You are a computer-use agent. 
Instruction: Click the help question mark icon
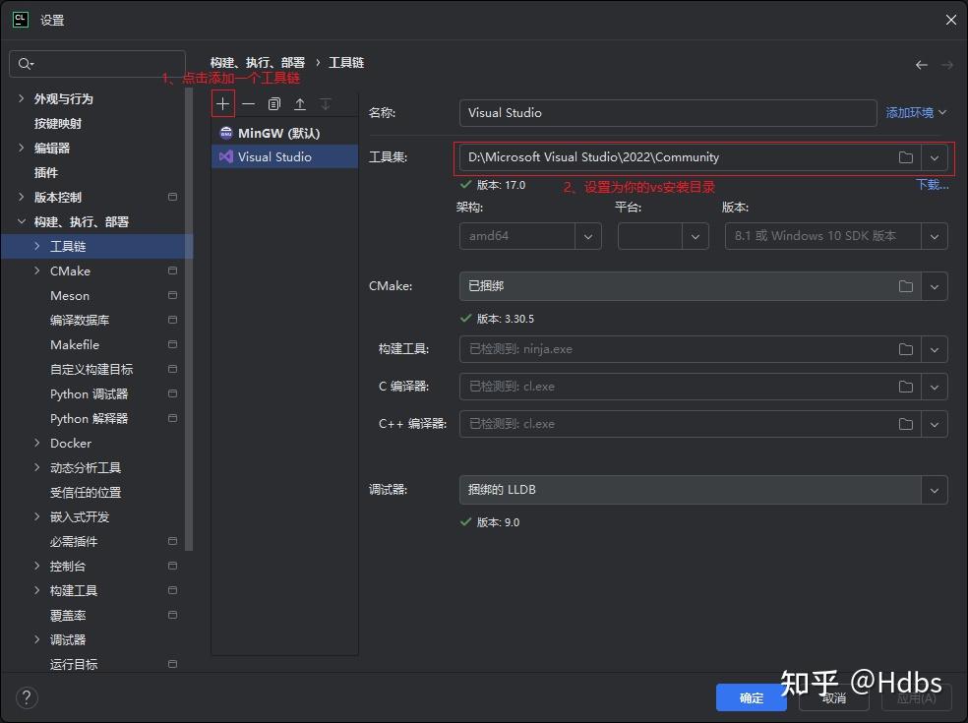pos(26,697)
